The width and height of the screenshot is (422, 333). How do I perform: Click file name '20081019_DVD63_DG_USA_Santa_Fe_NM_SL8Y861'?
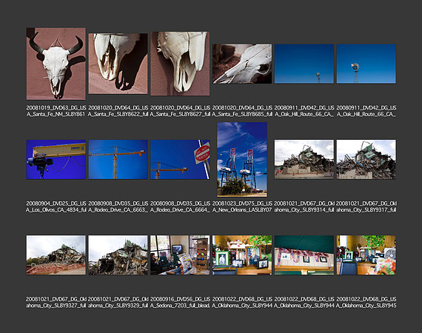pyautogui.click(x=56, y=111)
